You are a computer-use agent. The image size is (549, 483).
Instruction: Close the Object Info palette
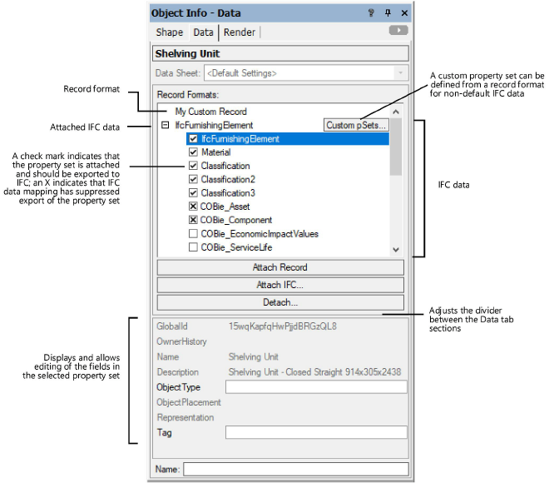click(x=404, y=13)
